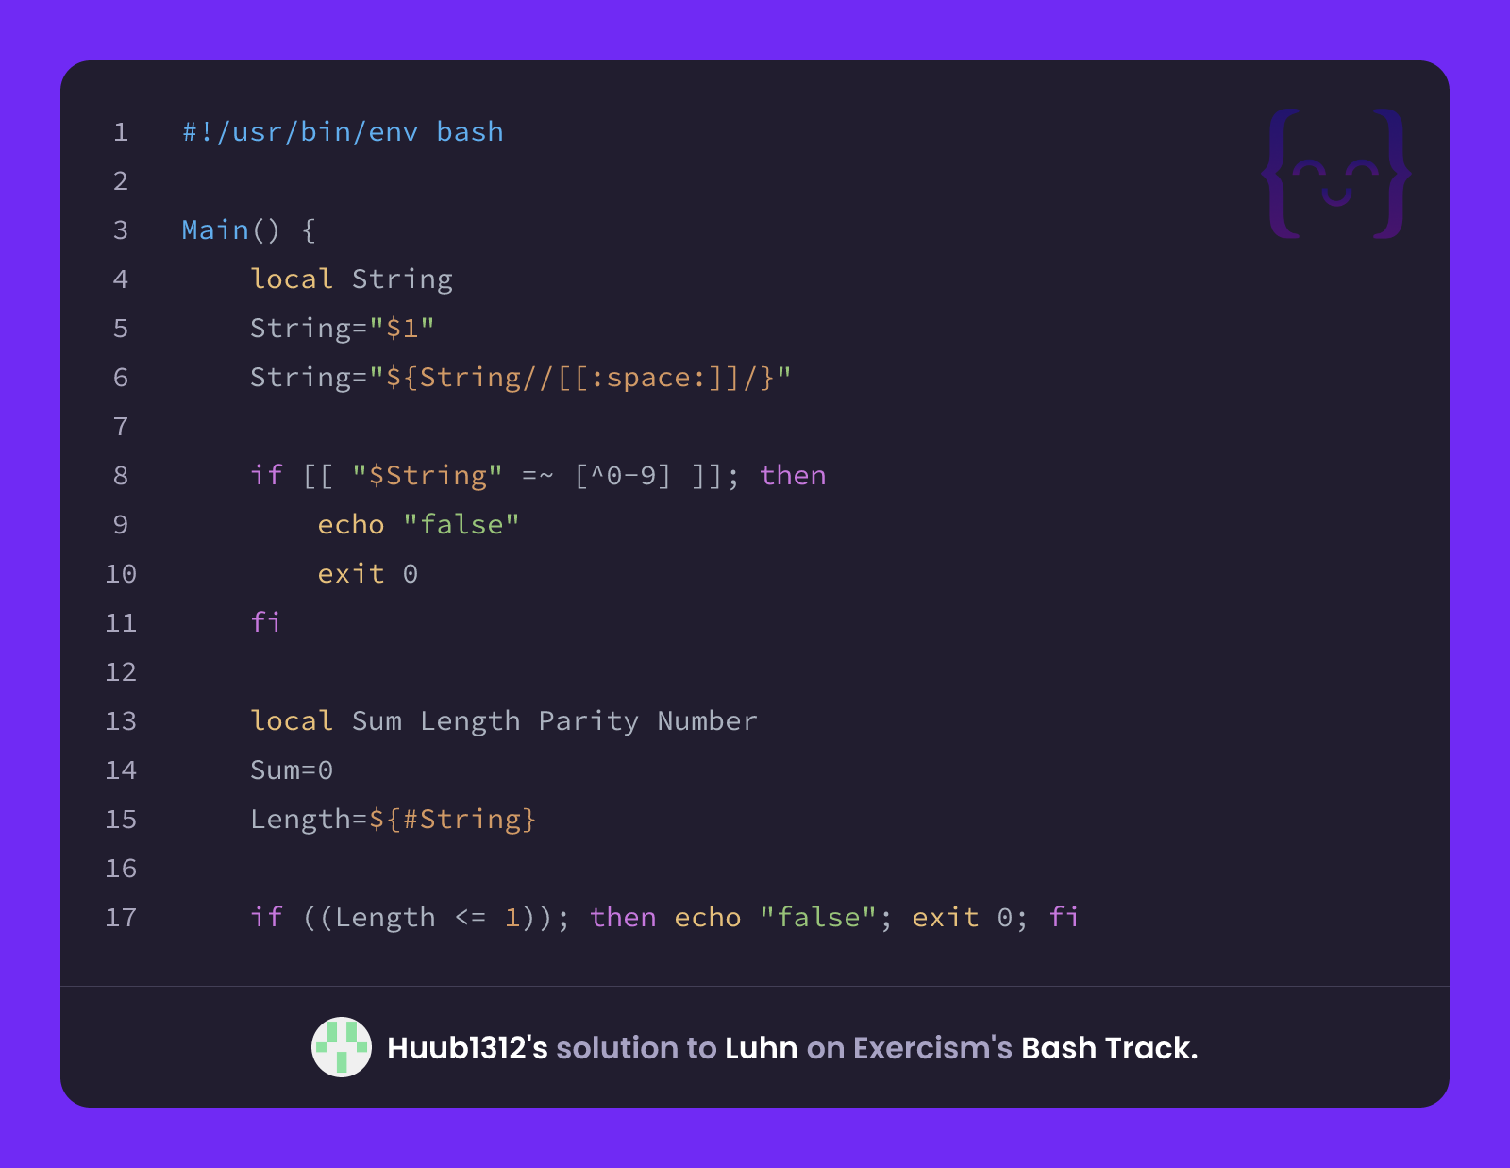Click line number 16 in the gutter
This screenshot has height=1168, width=1510.
[121, 869]
